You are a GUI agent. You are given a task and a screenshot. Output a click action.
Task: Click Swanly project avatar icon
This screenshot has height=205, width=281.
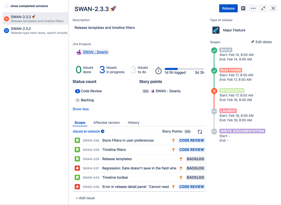79,52
